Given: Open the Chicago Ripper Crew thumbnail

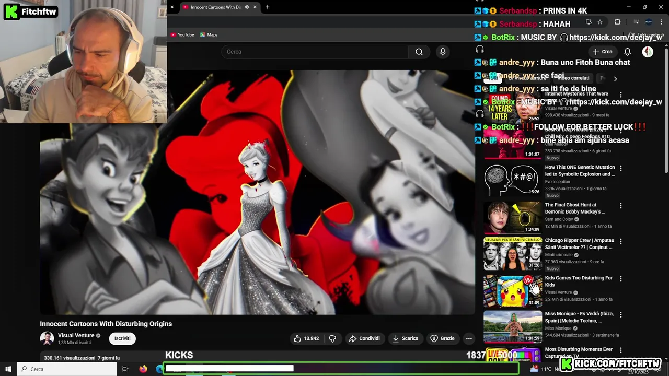Looking at the screenshot, I should pyautogui.click(x=513, y=254).
